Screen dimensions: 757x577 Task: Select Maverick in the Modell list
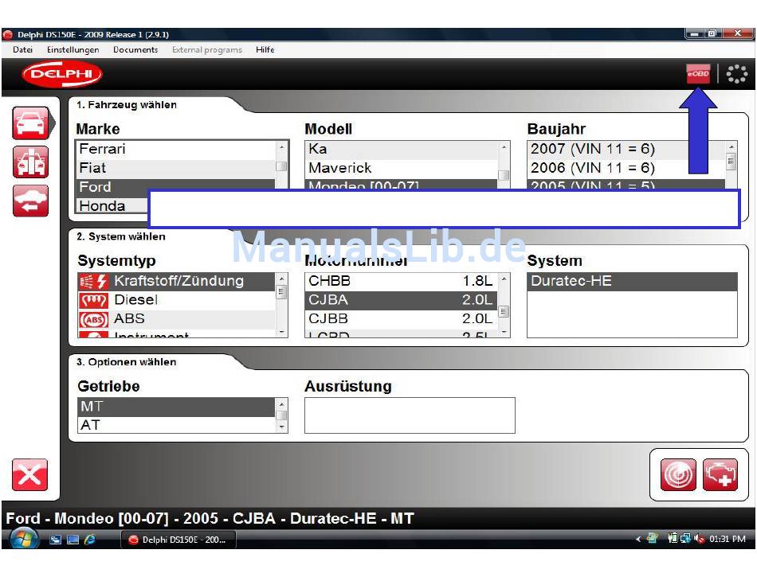401,169
